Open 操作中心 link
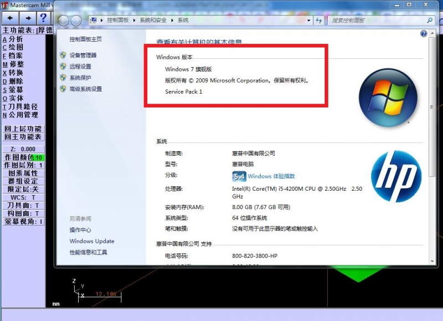The height and width of the screenshot is (321, 443). pyautogui.click(x=80, y=230)
